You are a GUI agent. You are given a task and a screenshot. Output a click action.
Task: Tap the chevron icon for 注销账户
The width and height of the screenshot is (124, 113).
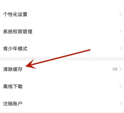tap(120, 103)
